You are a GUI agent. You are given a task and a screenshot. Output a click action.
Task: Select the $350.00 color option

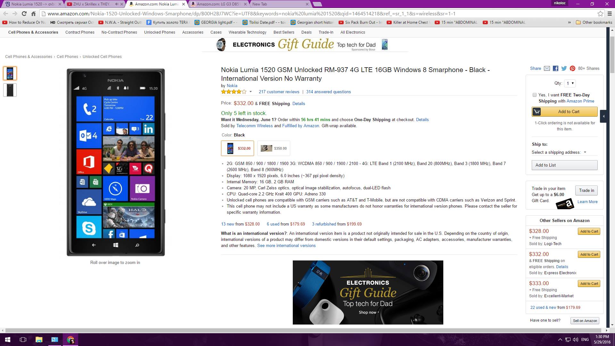274,148
